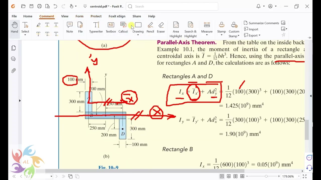321x180 pixels.
Task: Switch to continuous facing view
Action: (x=242, y=176)
